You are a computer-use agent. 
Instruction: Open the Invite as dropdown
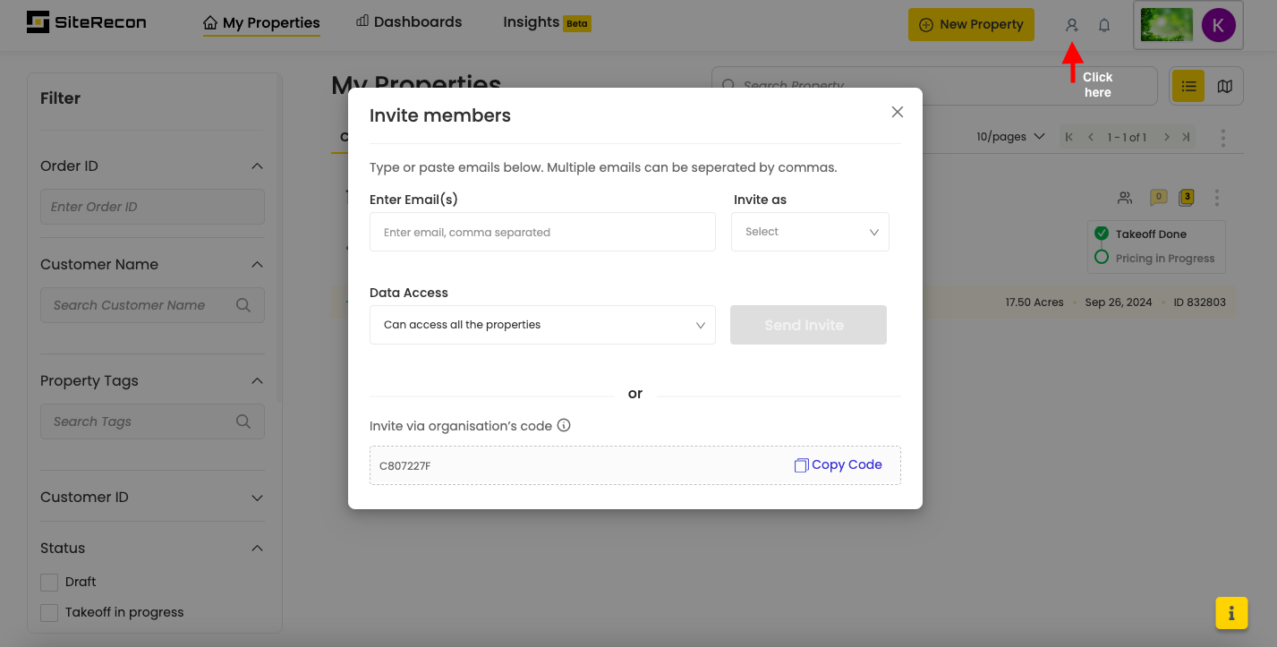810,232
